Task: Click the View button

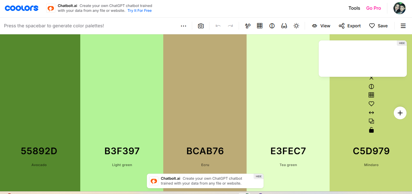Action: pos(321,26)
